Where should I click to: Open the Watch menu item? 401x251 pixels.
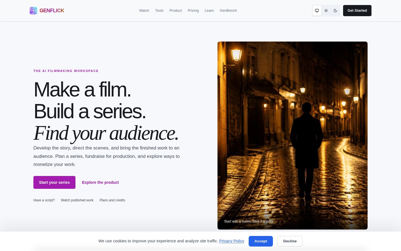point(144,11)
